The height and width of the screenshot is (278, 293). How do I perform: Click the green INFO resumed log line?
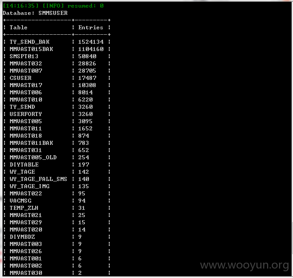point(53,6)
